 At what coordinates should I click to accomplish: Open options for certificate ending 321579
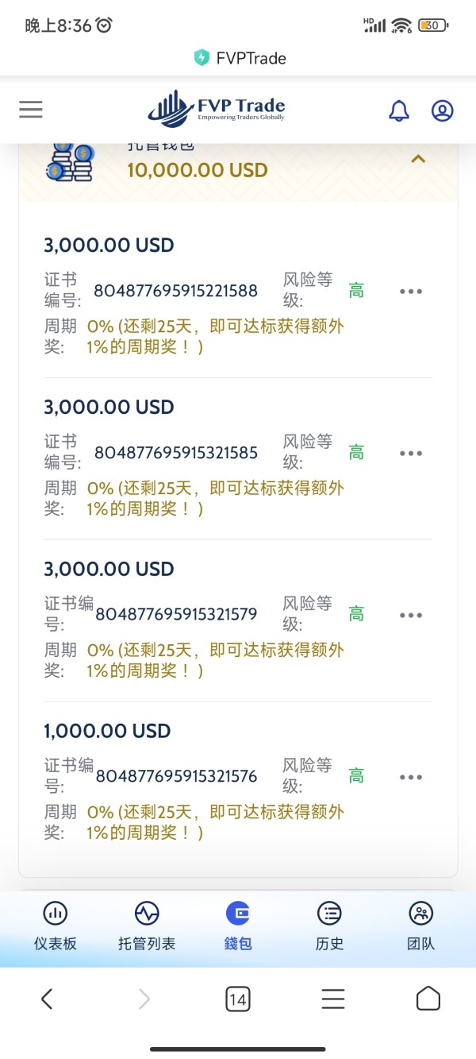tap(411, 616)
